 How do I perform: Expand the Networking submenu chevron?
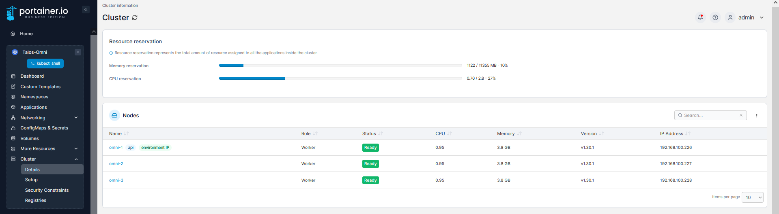click(x=76, y=118)
